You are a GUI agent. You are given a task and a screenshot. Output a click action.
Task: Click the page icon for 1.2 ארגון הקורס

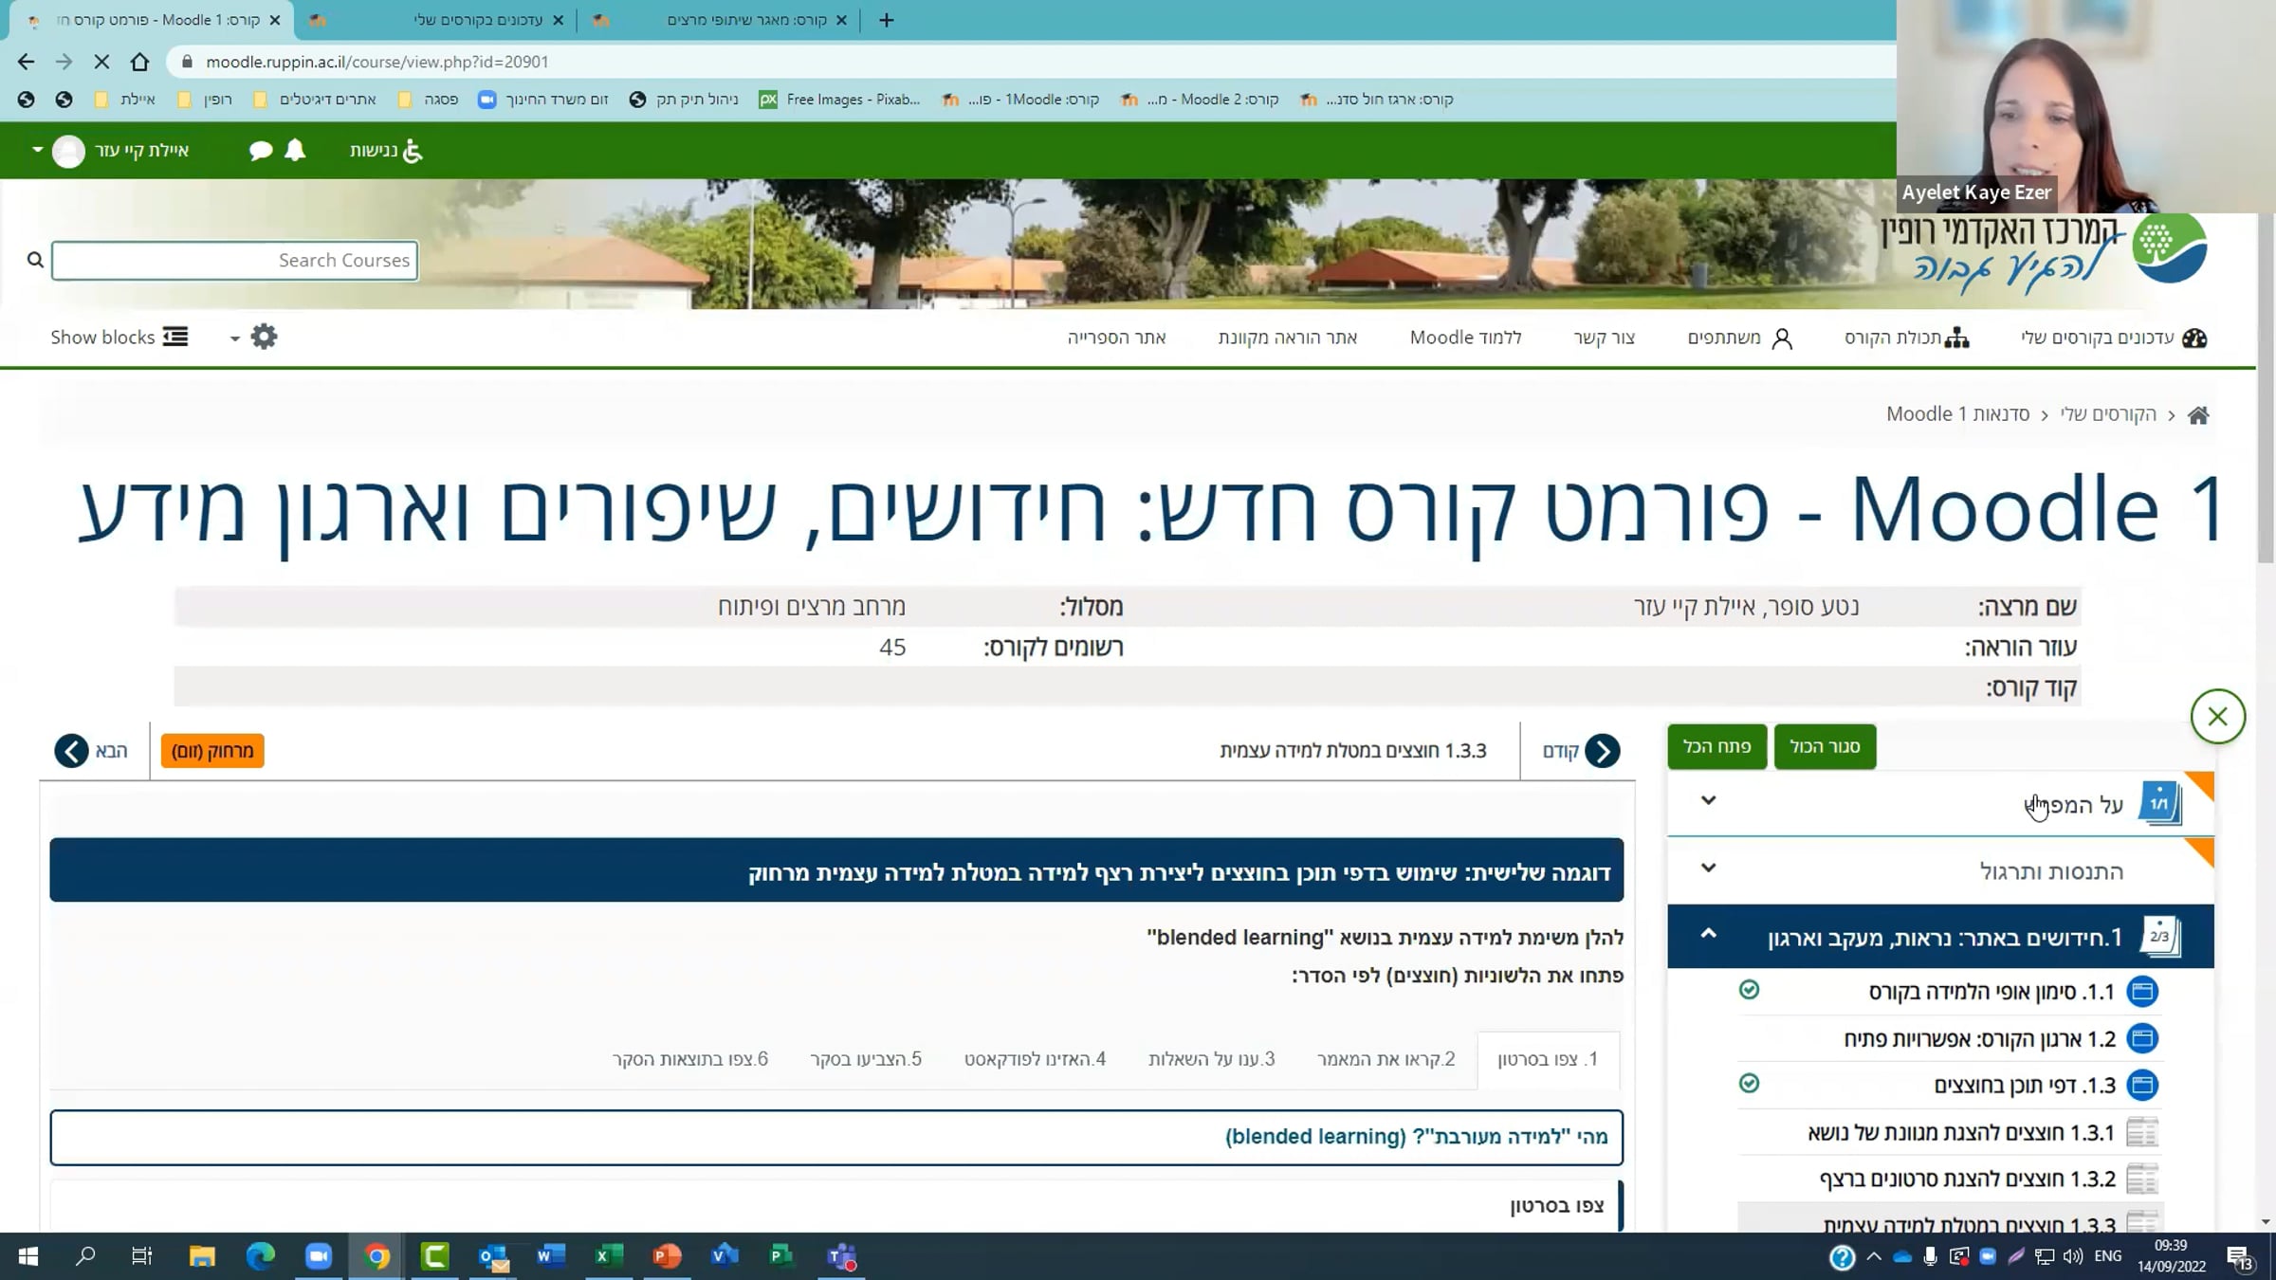[x=2142, y=1038]
